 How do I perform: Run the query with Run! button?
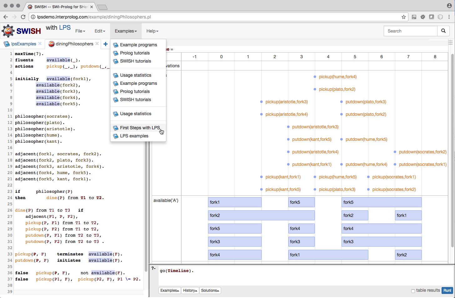447,290
